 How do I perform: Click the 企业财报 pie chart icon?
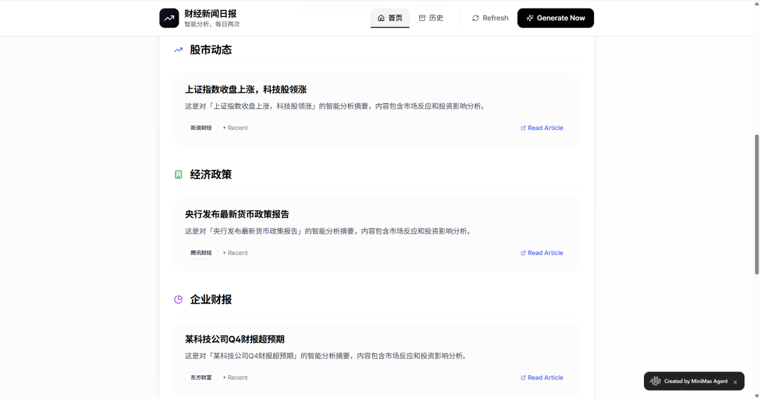coord(178,299)
